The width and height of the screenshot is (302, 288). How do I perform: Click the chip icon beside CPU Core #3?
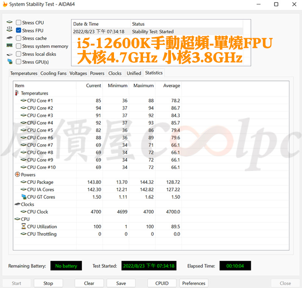tap(23, 115)
